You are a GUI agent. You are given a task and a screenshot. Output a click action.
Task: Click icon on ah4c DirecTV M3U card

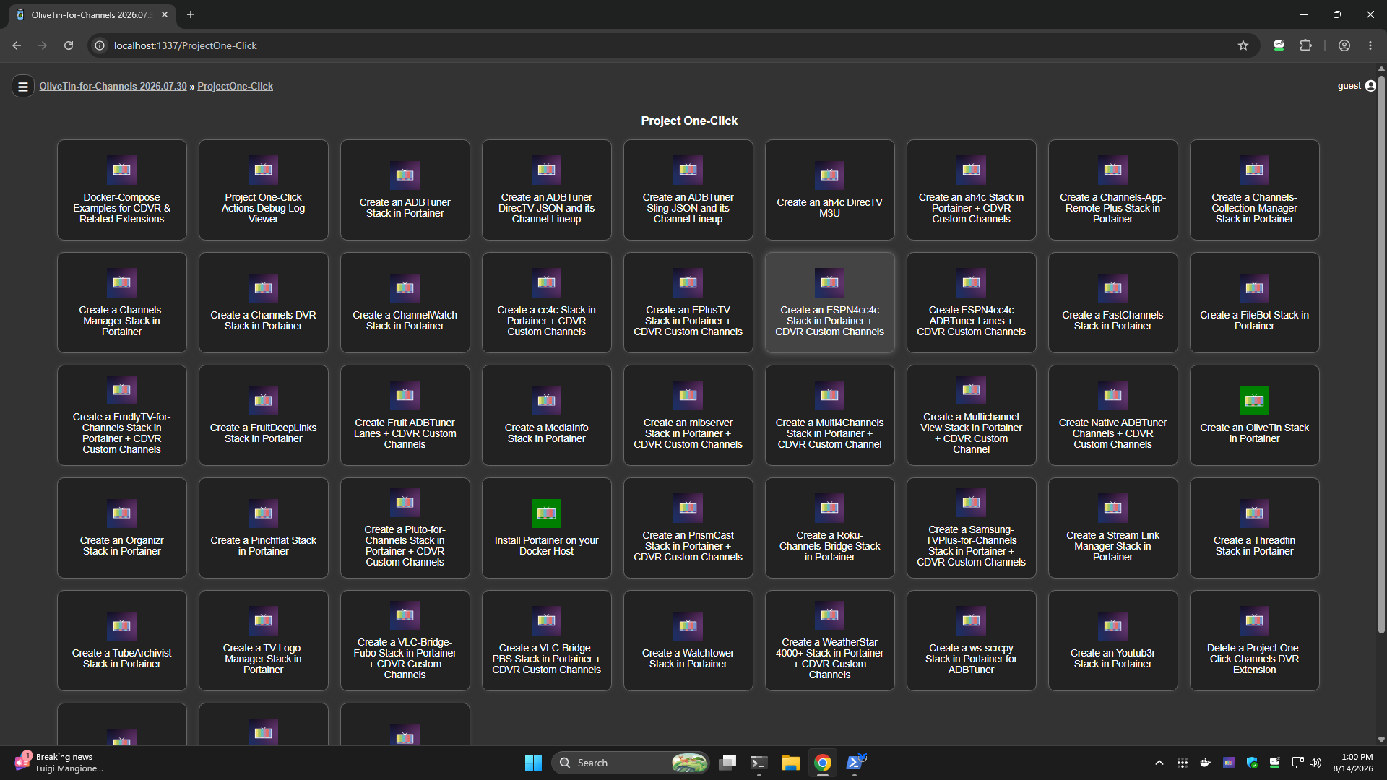[830, 175]
